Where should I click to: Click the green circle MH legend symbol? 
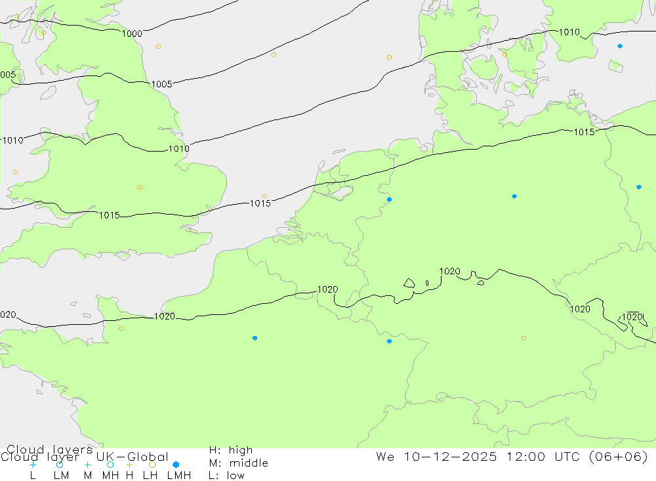[x=110, y=465]
